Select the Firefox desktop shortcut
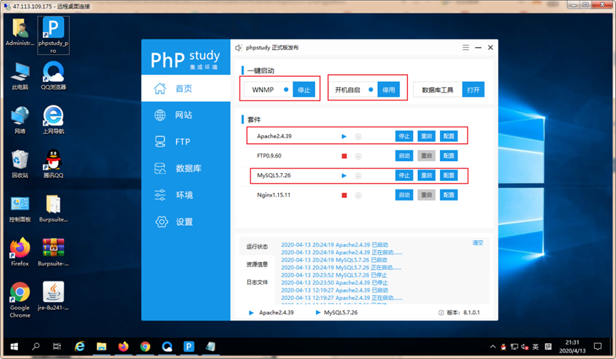616x359 pixels. point(20,252)
